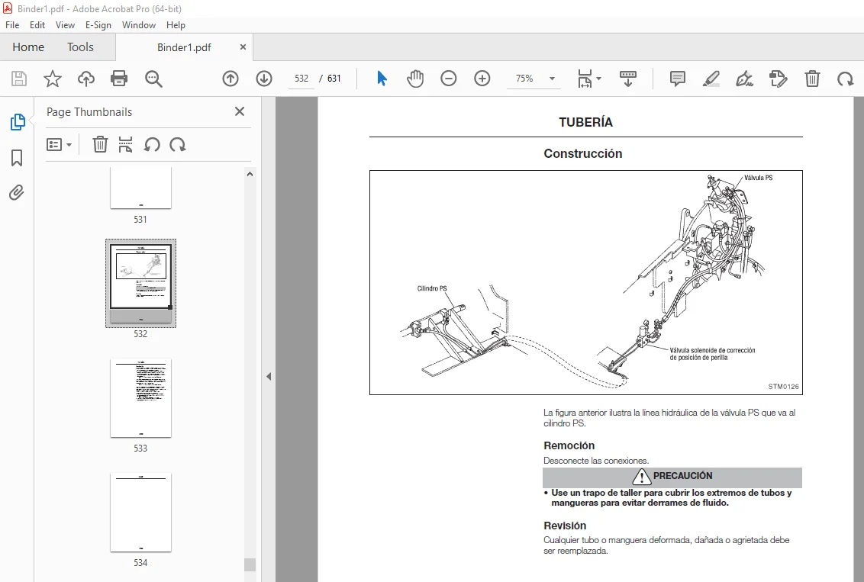Open the Help menu
The width and height of the screenshot is (864, 582).
click(176, 24)
